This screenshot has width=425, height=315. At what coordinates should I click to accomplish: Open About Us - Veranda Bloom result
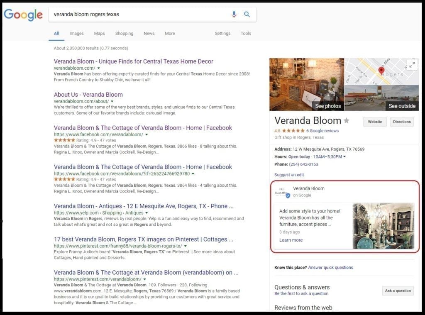coord(88,95)
